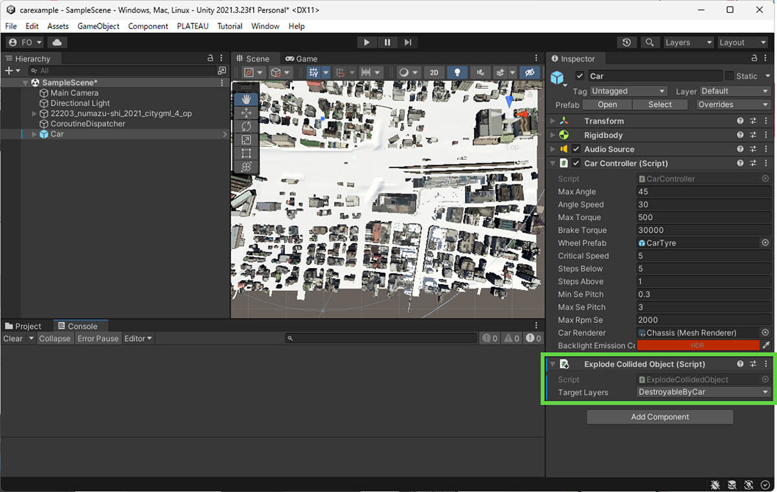
Task: Click the Play button in toolbar
Action: pos(366,42)
